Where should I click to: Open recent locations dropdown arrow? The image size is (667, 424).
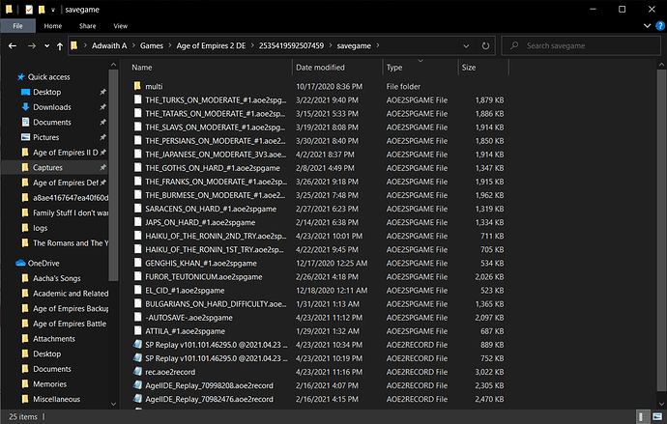coord(46,46)
